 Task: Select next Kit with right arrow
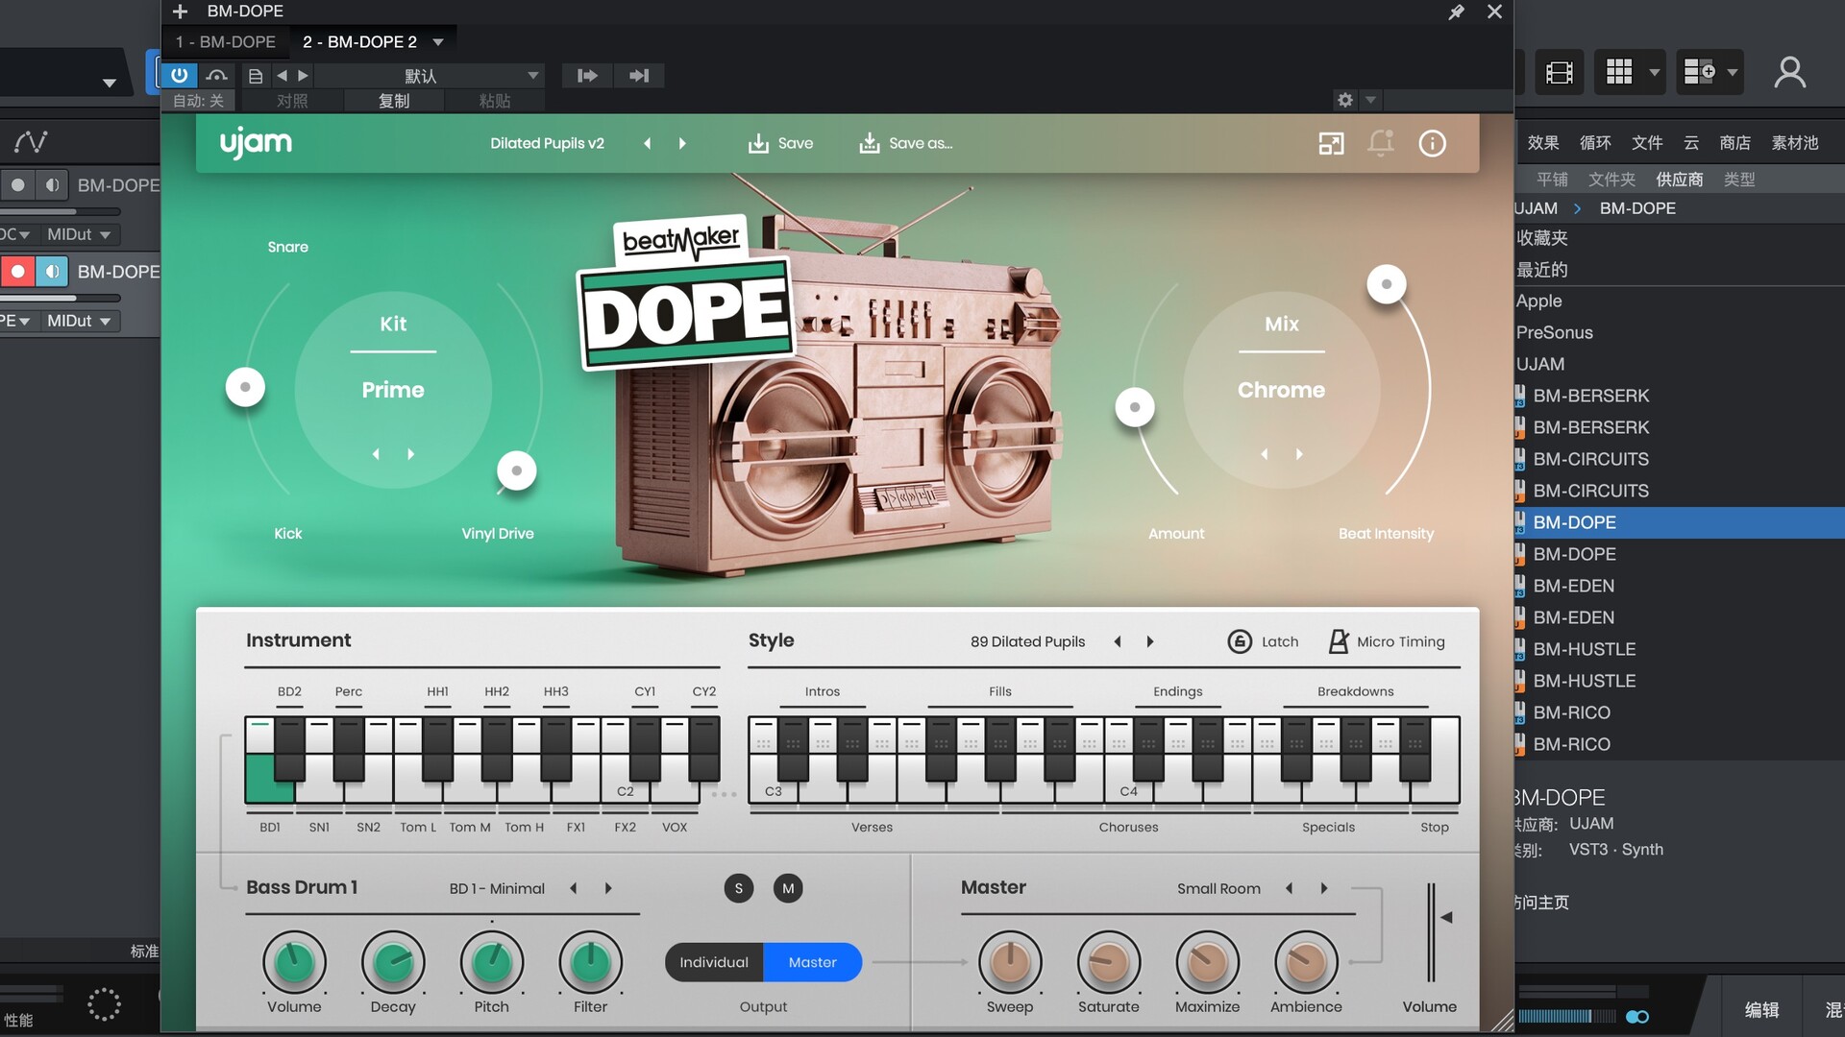pos(411,454)
